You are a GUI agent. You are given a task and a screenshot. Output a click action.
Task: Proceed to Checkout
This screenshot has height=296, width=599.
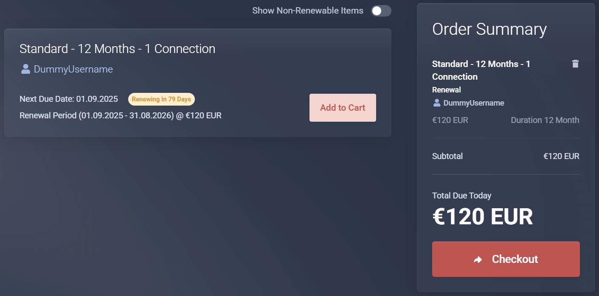coord(506,259)
